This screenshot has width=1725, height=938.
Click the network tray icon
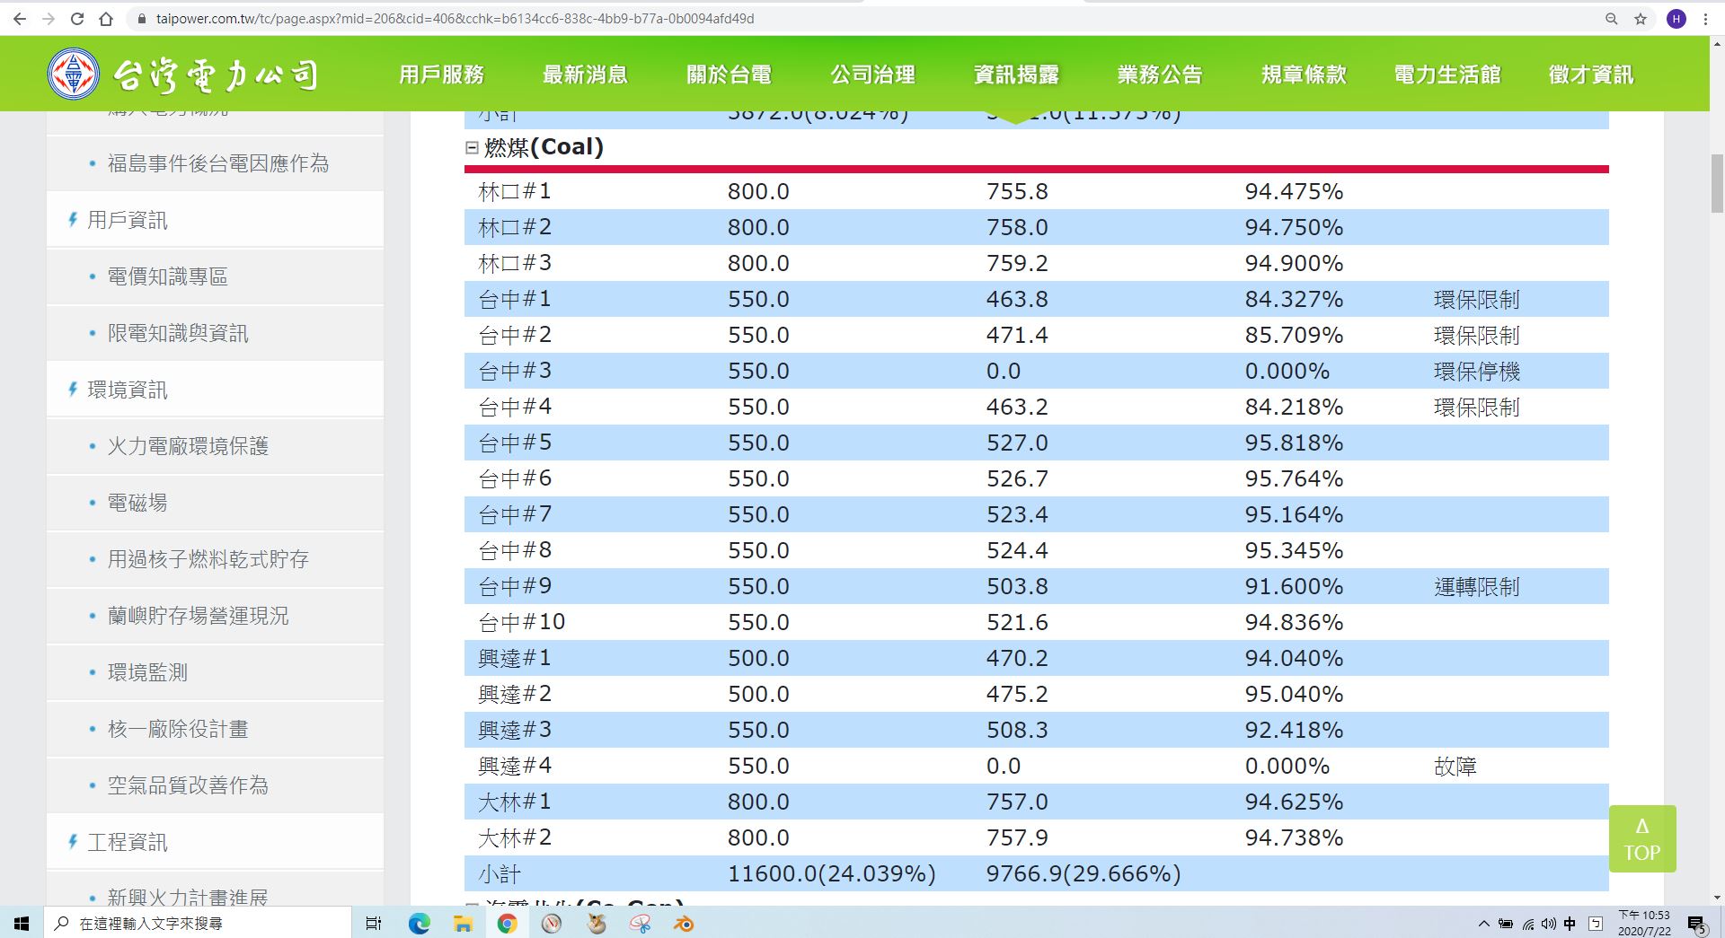tap(1527, 924)
